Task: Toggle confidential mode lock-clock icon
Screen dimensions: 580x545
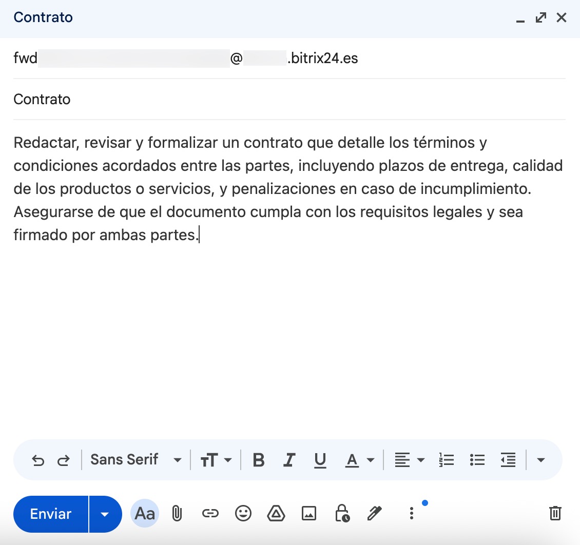Action: click(342, 513)
